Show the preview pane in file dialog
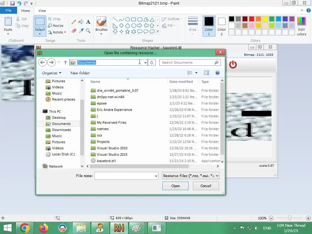This screenshot has height=234, width=312. (x=207, y=73)
